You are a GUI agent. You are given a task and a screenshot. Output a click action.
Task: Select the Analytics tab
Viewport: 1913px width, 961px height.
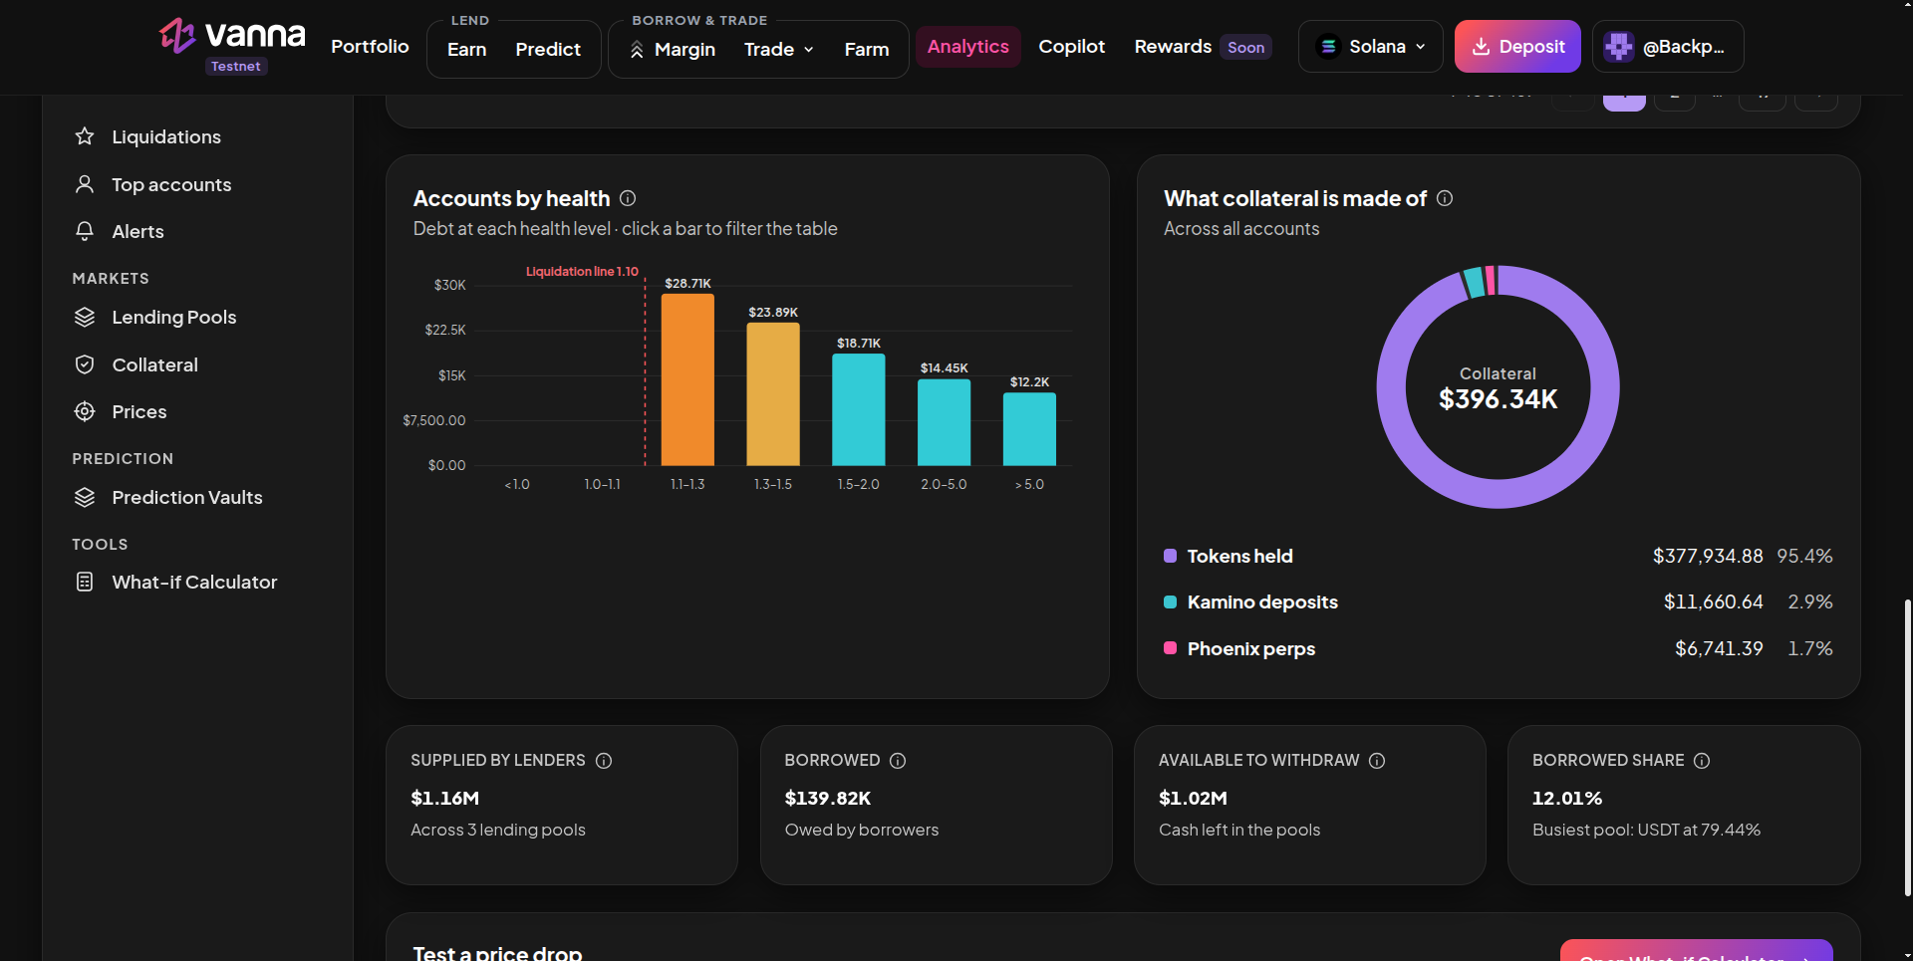(x=968, y=47)
